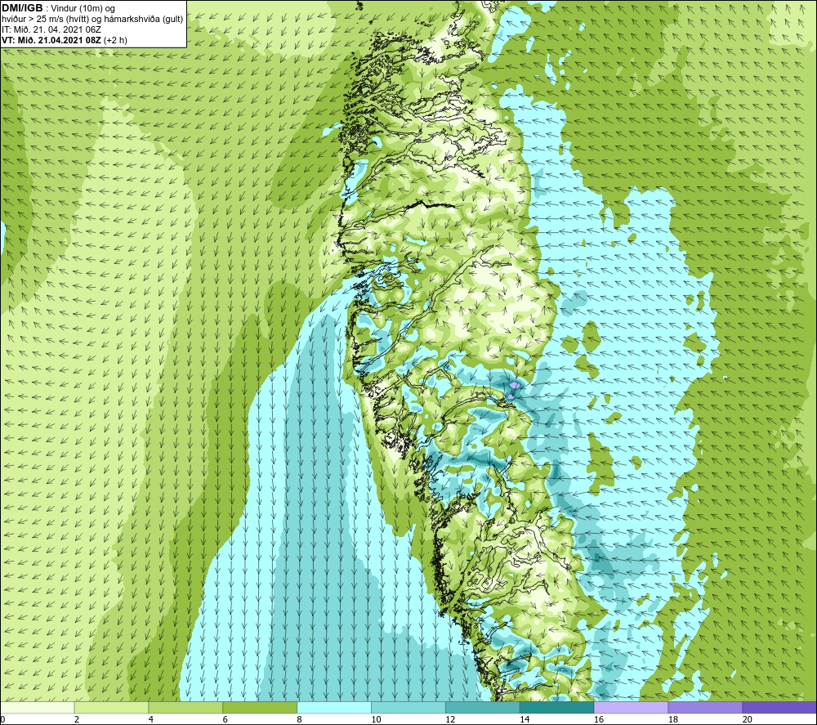The height and width of the screenshot is (725, 817).
Task: Click the valid time 'VT: Mið. 21.04.2021 08Z (+2 h)'
Action: point(65,40)
